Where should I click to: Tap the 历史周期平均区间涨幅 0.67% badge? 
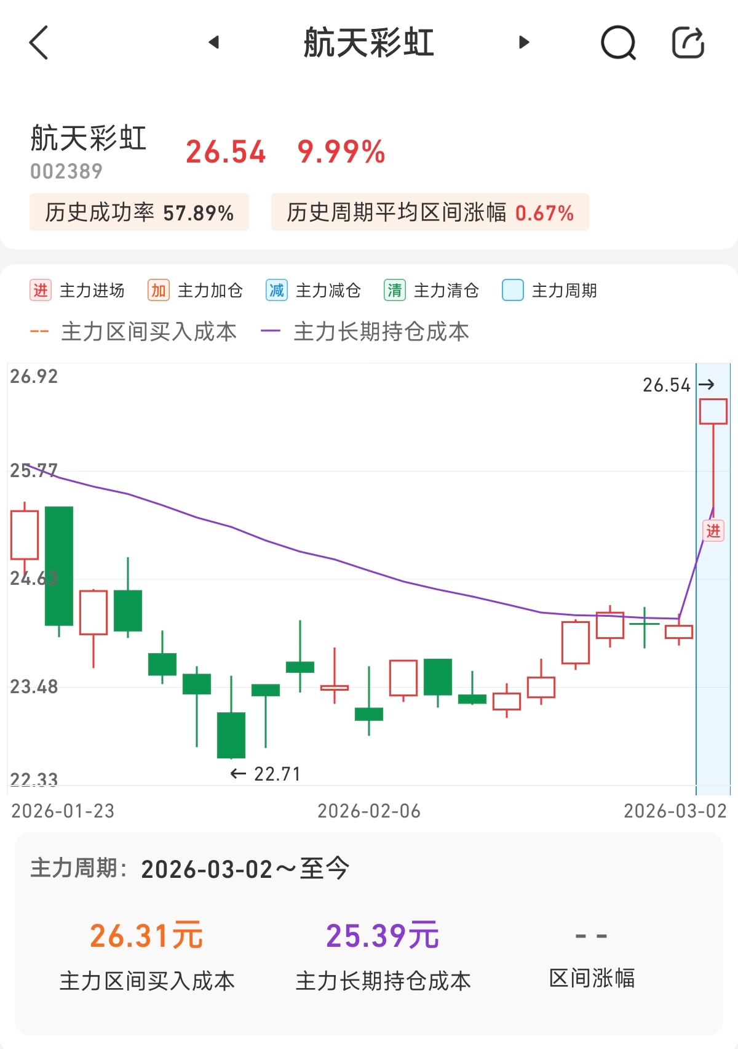(430, 212)
